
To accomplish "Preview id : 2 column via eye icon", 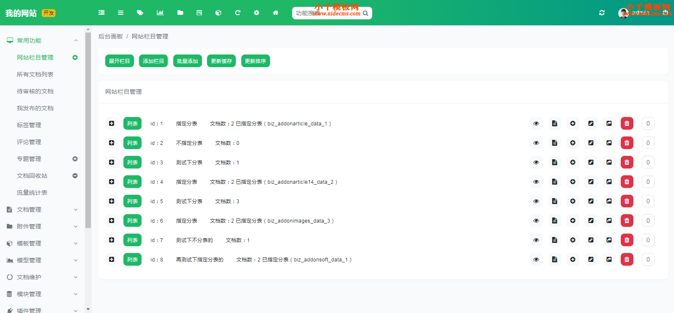I will click(x=536, y=143).
